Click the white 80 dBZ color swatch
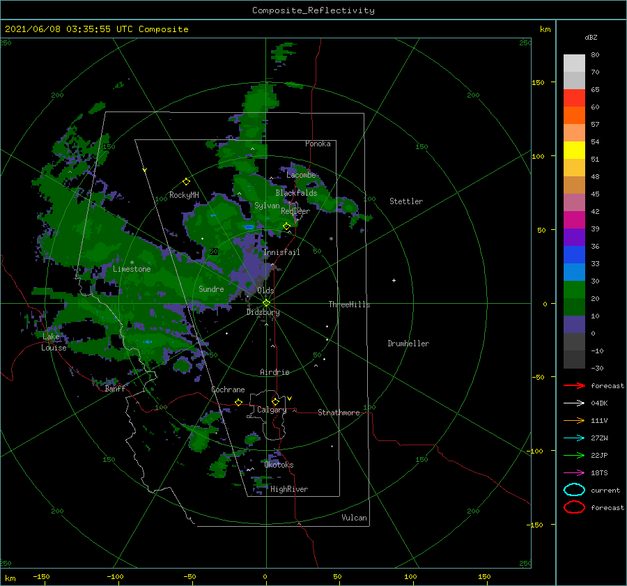The height and width of the screenshot is (586, 627). tap(574, 63)
